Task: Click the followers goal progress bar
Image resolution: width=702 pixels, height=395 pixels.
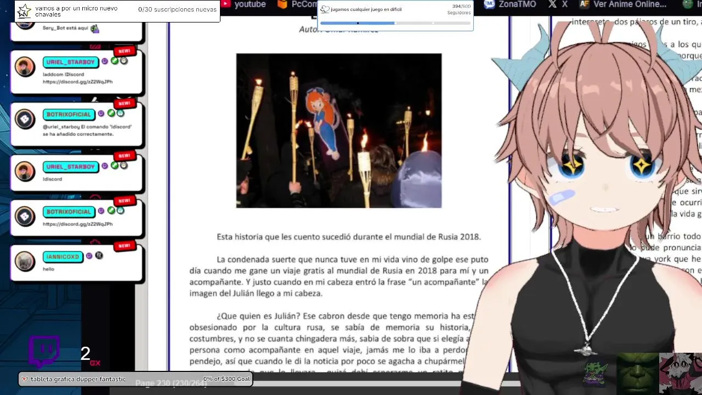Action: click(395, 23)
